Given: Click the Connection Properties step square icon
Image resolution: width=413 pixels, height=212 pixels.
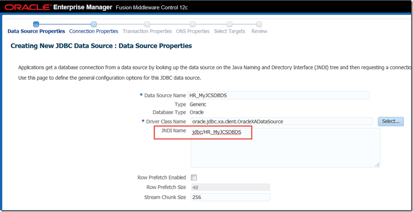Looking at the screenshot, I should coord(94,24).
